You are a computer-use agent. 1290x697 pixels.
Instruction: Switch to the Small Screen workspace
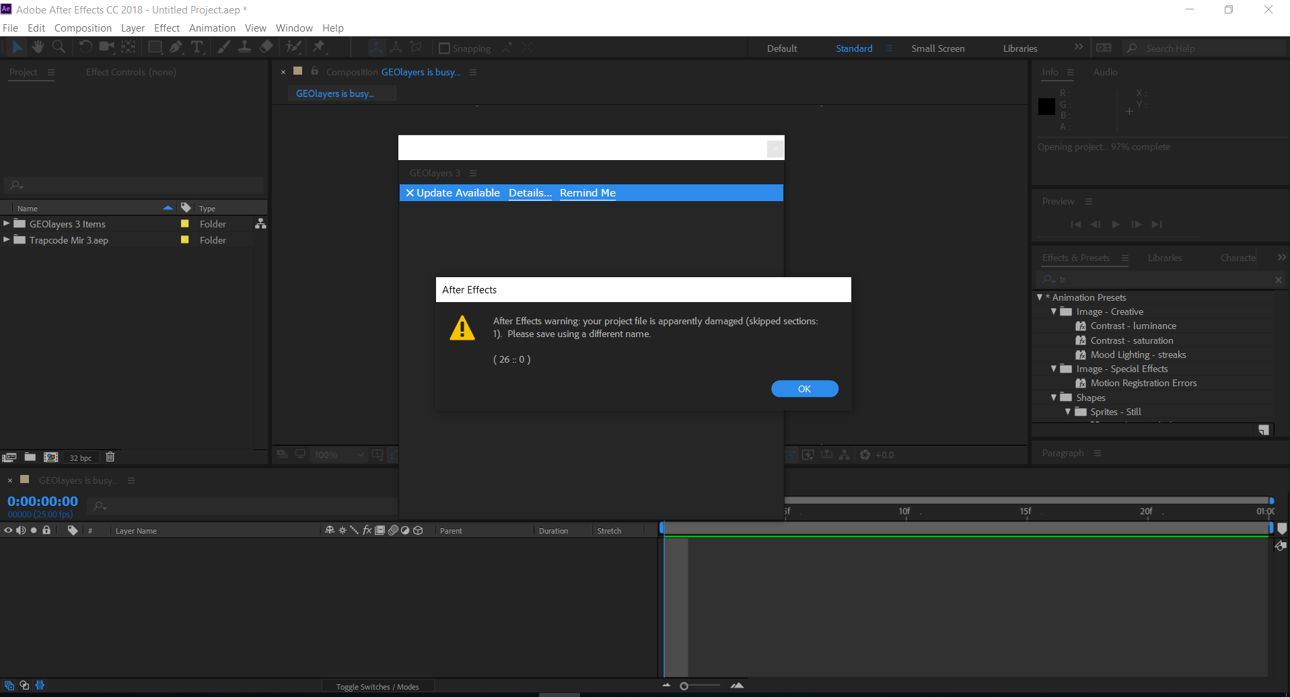(938, 48)
